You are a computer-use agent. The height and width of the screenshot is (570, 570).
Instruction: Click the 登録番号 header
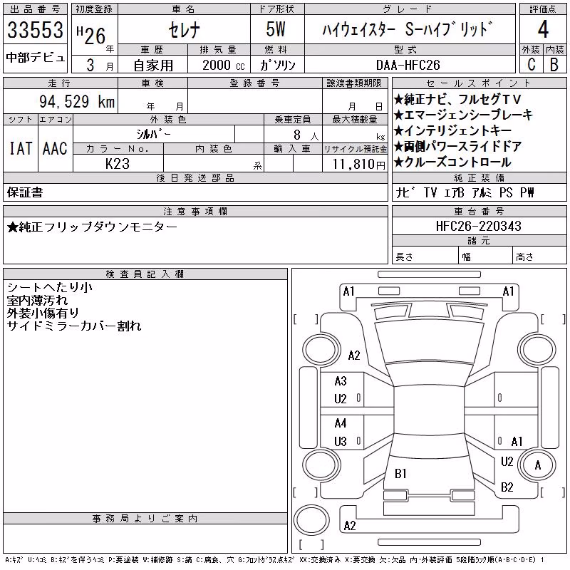(254, 83)
